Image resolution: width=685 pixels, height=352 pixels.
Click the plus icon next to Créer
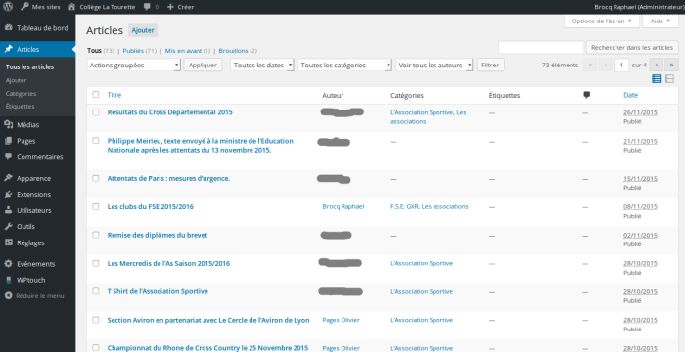point(171,7)
